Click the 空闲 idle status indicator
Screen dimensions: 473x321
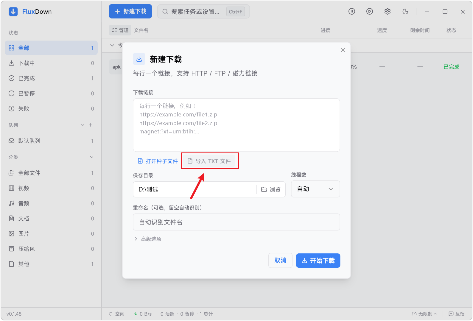point(117,314)
